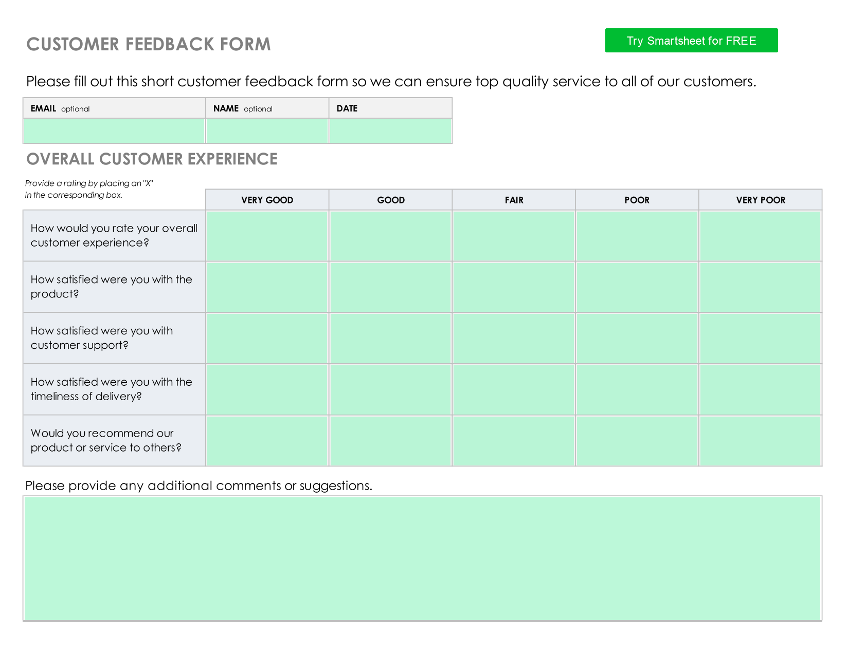This screenshot has width=848, height=655.
Task: Mark Poor for recommend to others
Action: 637,441
